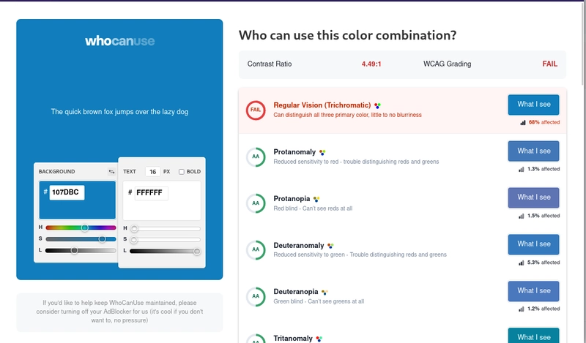Enable the BOLD checkbox
Viewport: 586px width, 343px height.
181,172
